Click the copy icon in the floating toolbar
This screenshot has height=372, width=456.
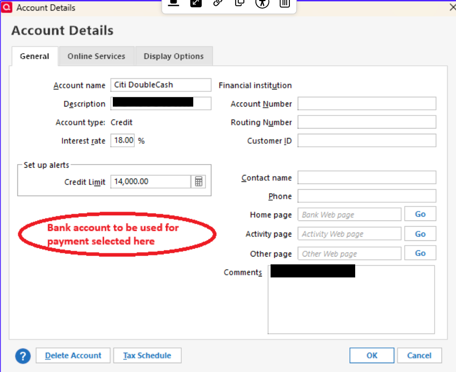click(240, 3)
